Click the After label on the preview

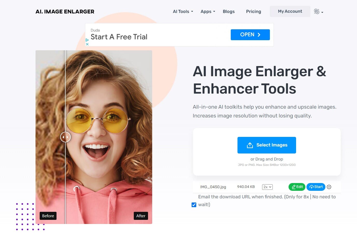tap(141, 216)
